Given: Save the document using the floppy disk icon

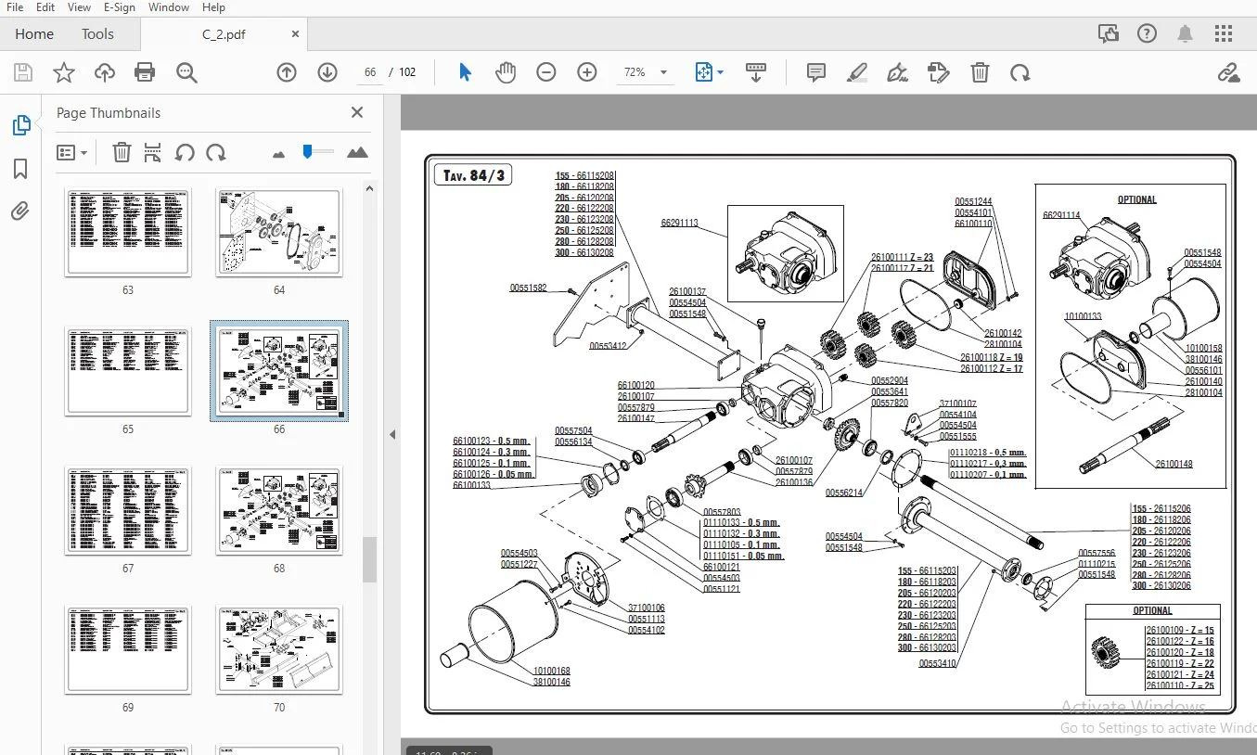Looking at the screenshot, I should click(23, 72).
